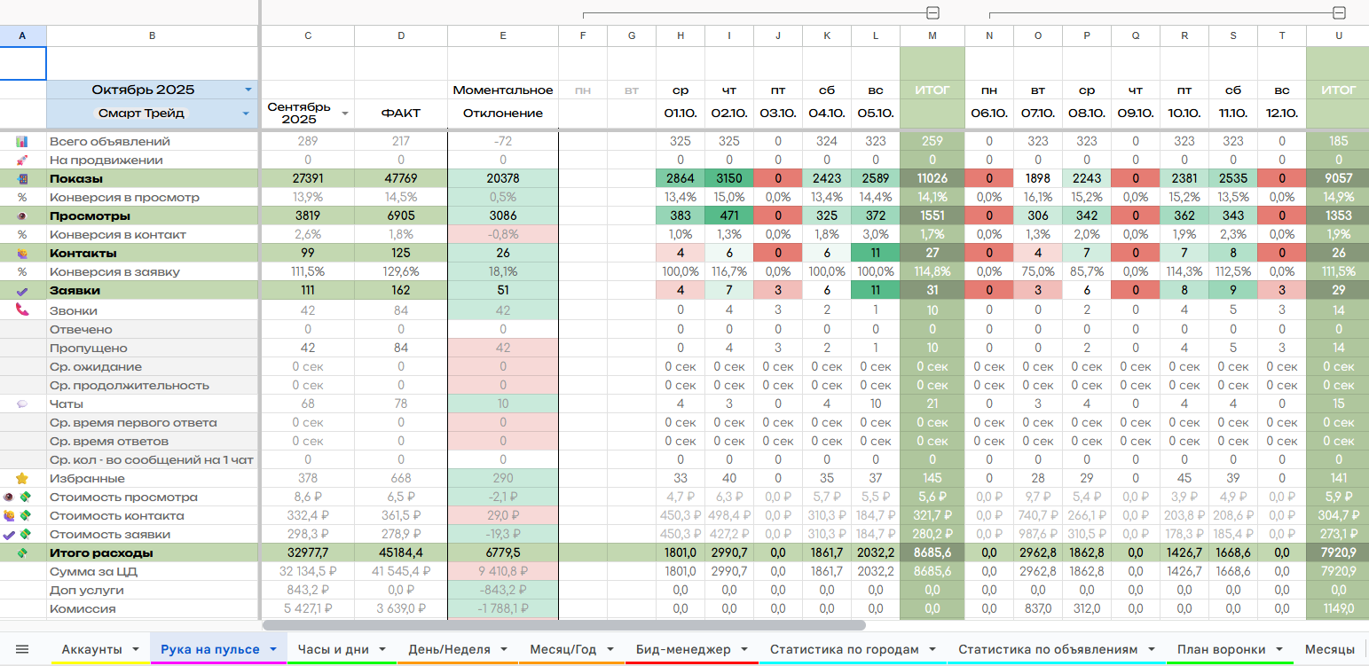Screen dimensions: 1369x666
Task: Switch to the Месяцы sheet tab
Action: point(1330,650)
